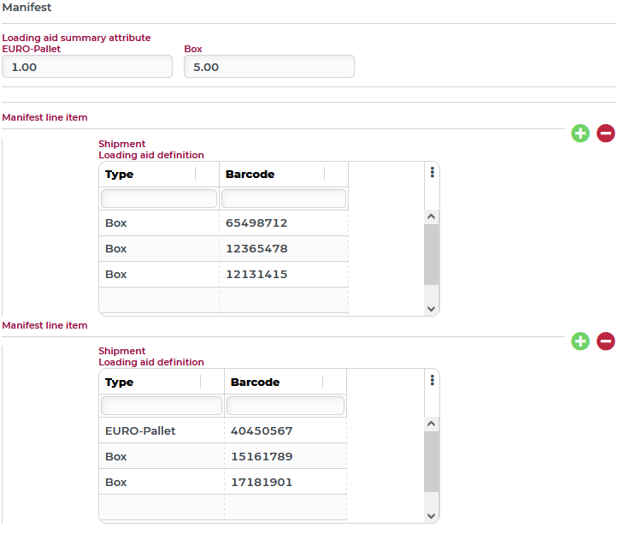Focus the Box summary field showing 5.00
This screenshot has width=618, height=534.
tap(269, 67)
